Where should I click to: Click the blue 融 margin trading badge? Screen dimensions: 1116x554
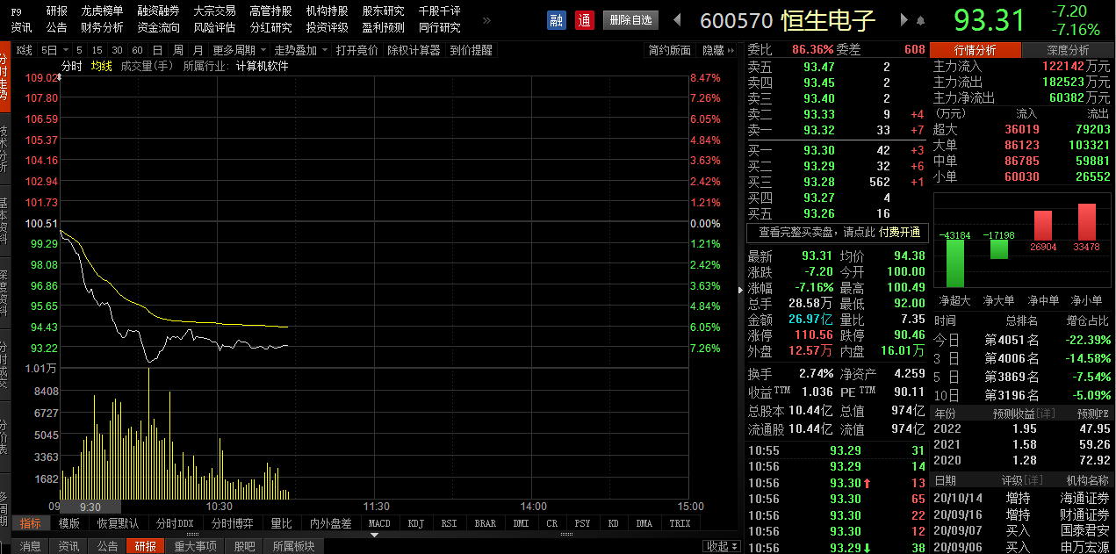pos(556,20)
